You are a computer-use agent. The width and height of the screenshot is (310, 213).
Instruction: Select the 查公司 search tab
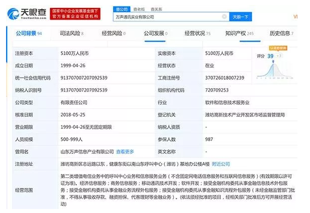(122, 9)
